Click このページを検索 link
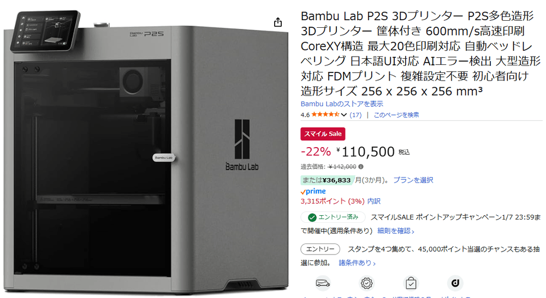 coord(396,115)
